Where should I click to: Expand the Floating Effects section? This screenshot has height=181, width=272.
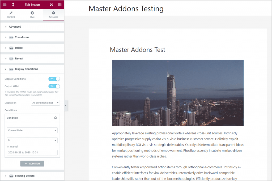[25, 176]
